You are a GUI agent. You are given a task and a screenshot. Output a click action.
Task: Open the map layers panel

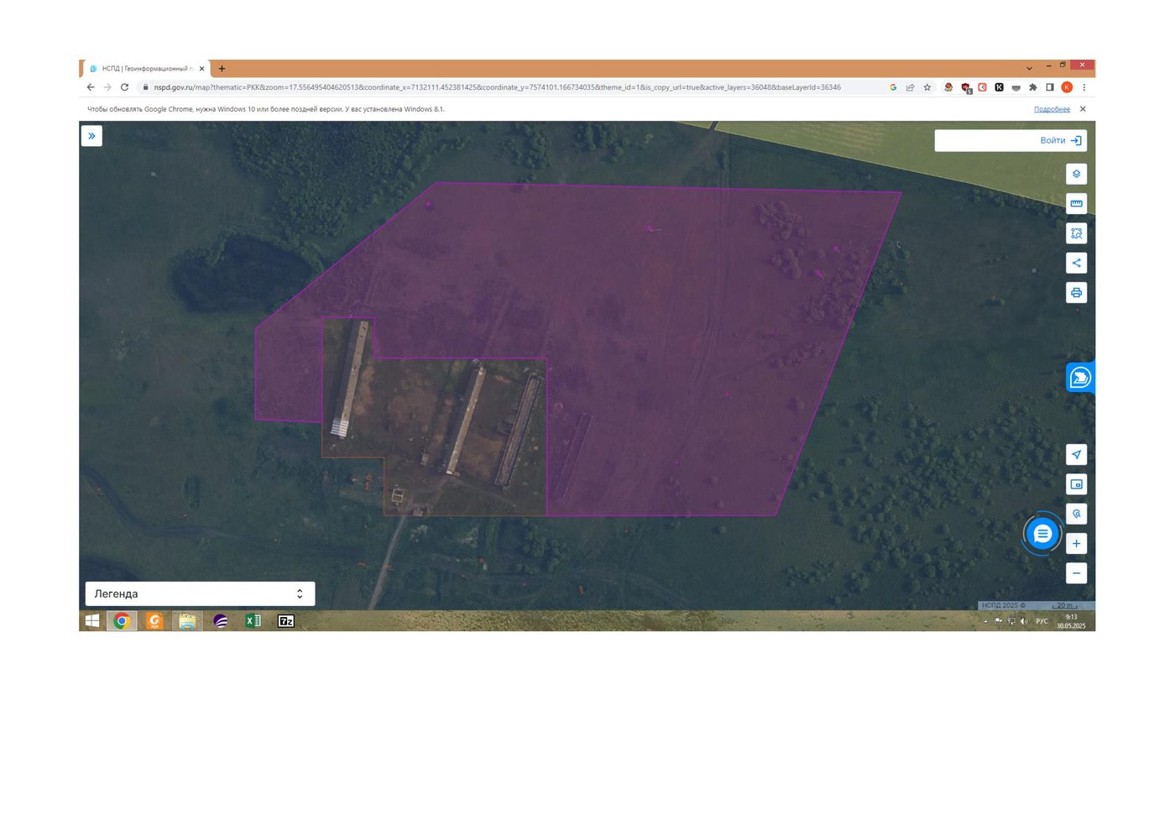[1076, 174]
